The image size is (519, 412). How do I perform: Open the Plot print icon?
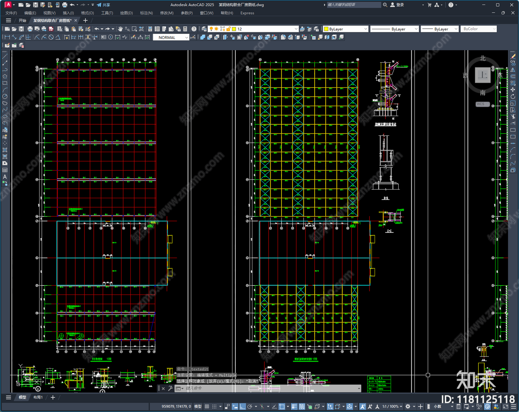[30, 29]
